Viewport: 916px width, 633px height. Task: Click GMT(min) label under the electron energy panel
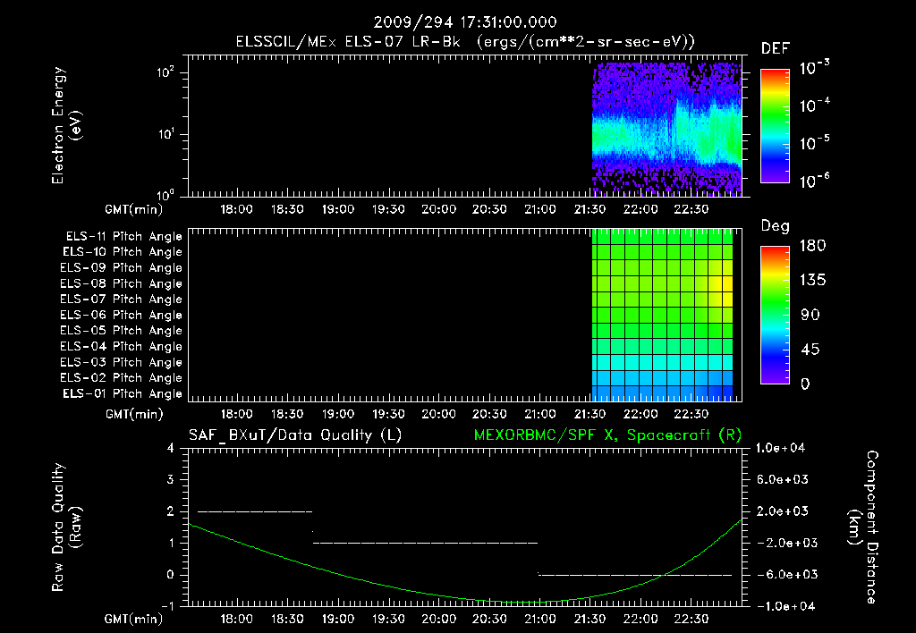coord(134,209)
